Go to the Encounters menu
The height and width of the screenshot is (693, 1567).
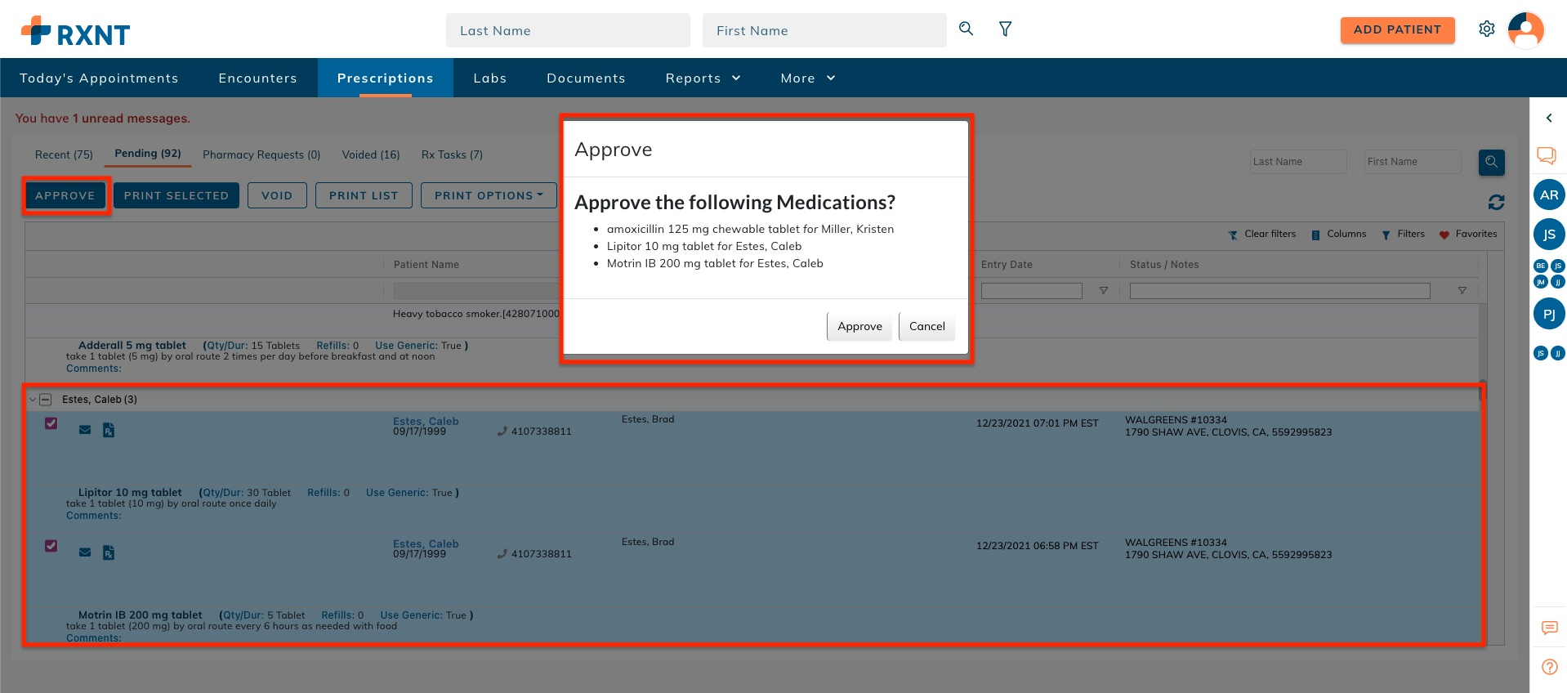[257, 78]
